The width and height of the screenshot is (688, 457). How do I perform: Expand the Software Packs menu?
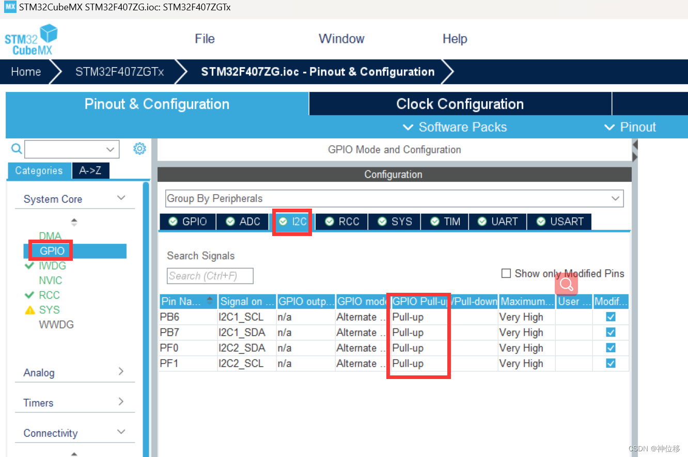click(455, 127)
